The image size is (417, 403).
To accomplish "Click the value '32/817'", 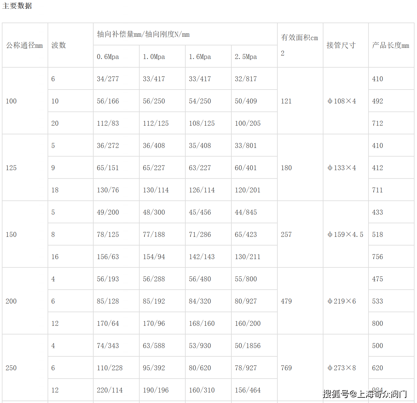I will point(246,79).
